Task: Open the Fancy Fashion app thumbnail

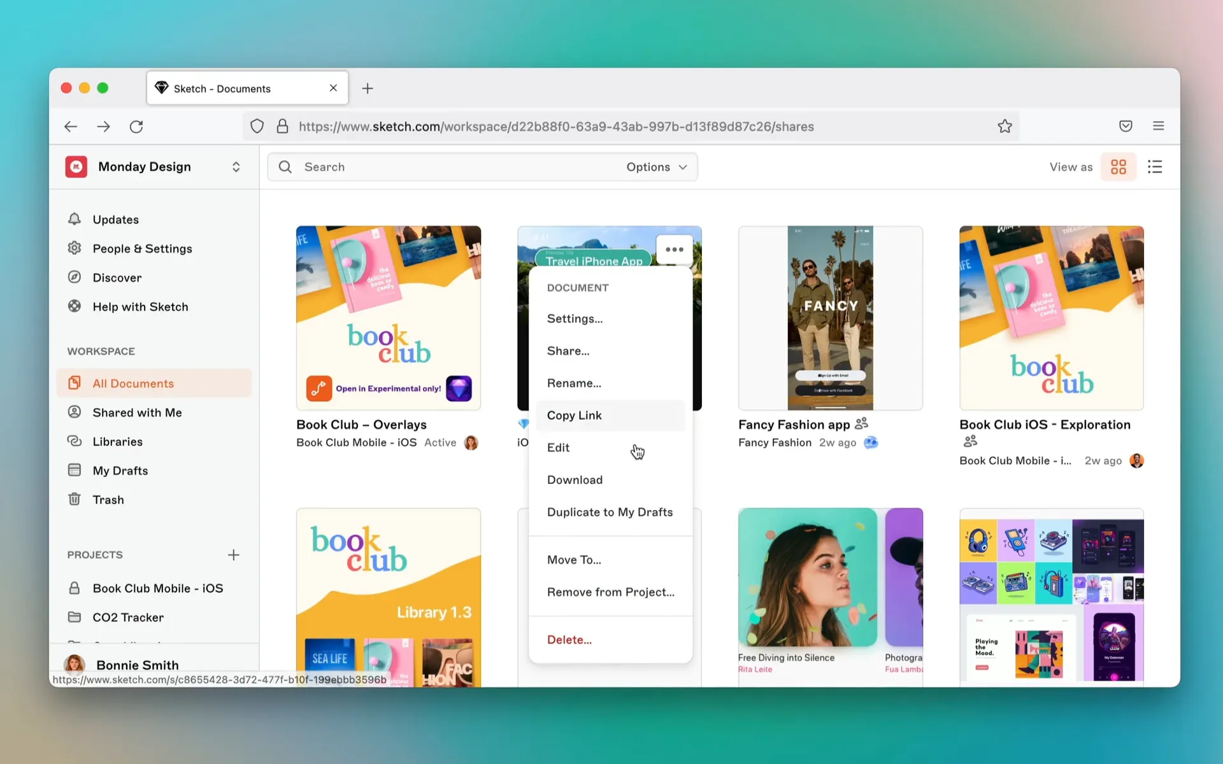Action: point(830,318)
